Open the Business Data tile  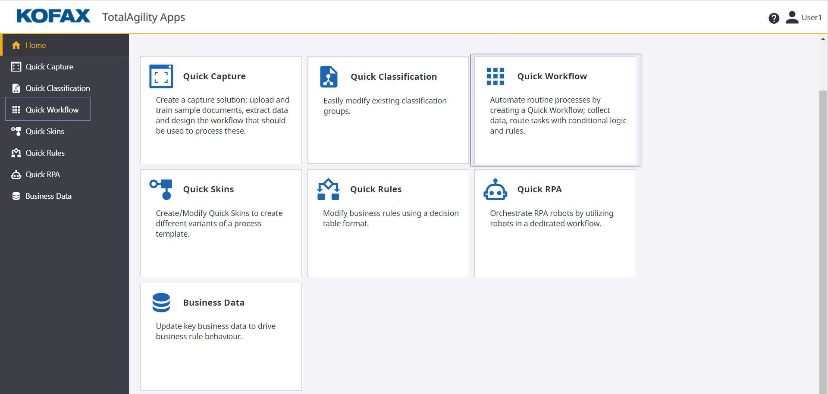tap(220, 336)
